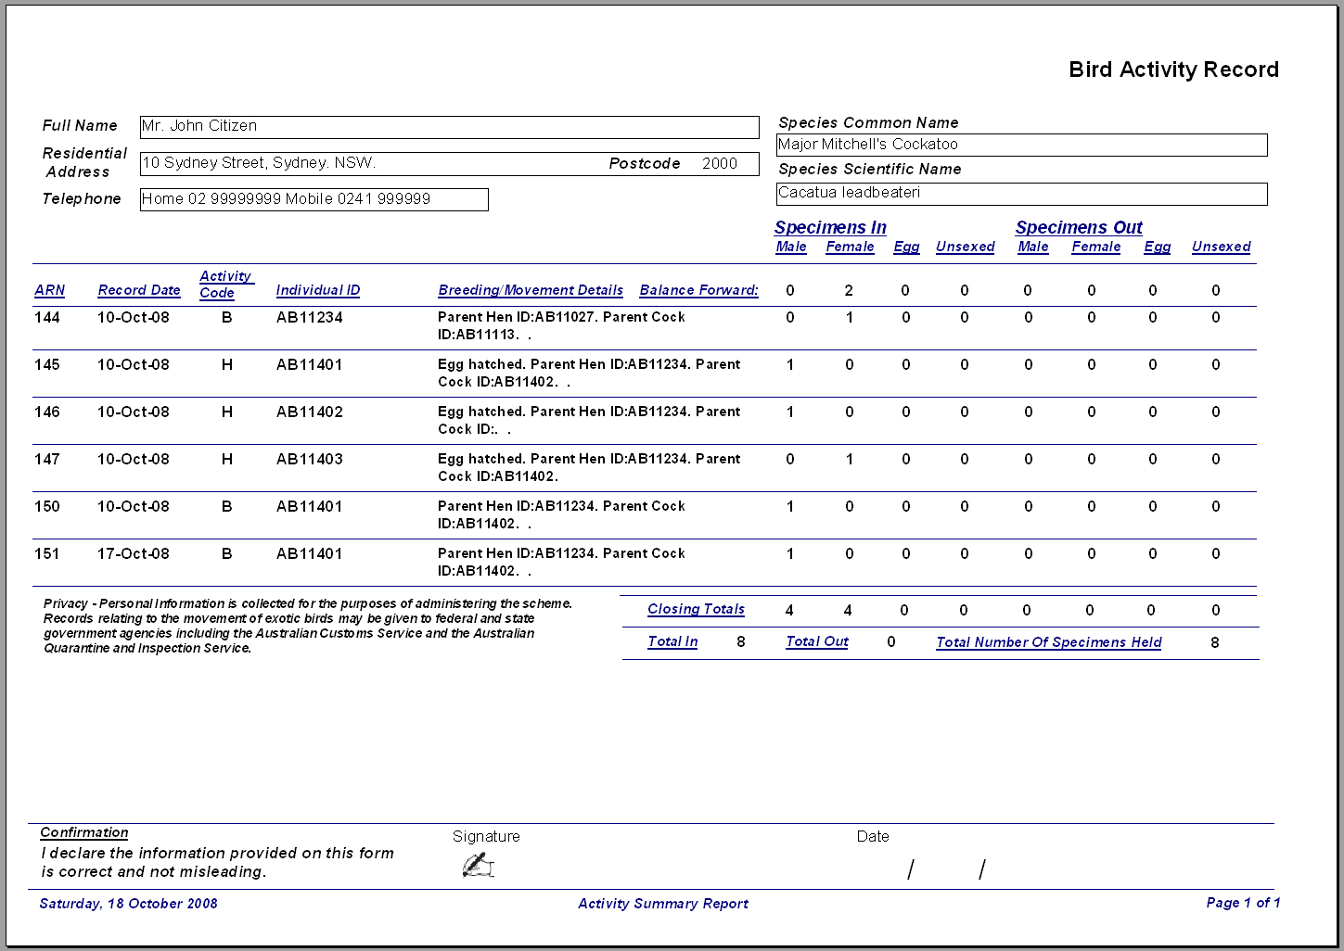This screenshot has width=1344, height=951.
Task: Click the ARN column header
Action: coord(50,290)
